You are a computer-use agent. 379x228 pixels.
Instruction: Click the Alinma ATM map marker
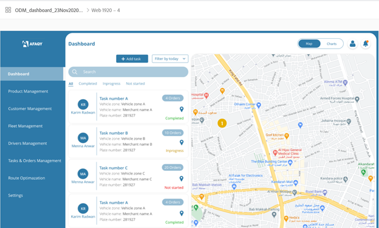(x=345, y=83)
